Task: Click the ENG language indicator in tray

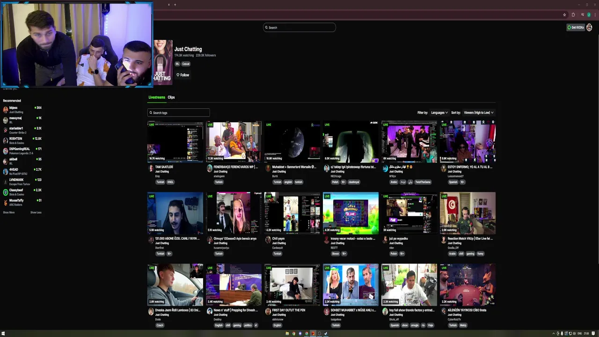Action: pos(580,334)
